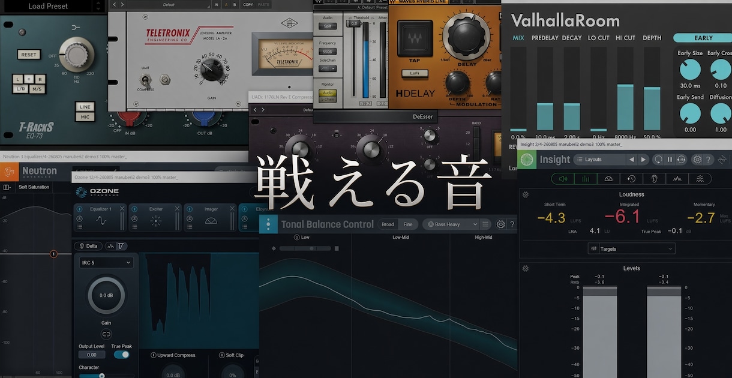Go to next Insight layout arrow

[643, 160]
